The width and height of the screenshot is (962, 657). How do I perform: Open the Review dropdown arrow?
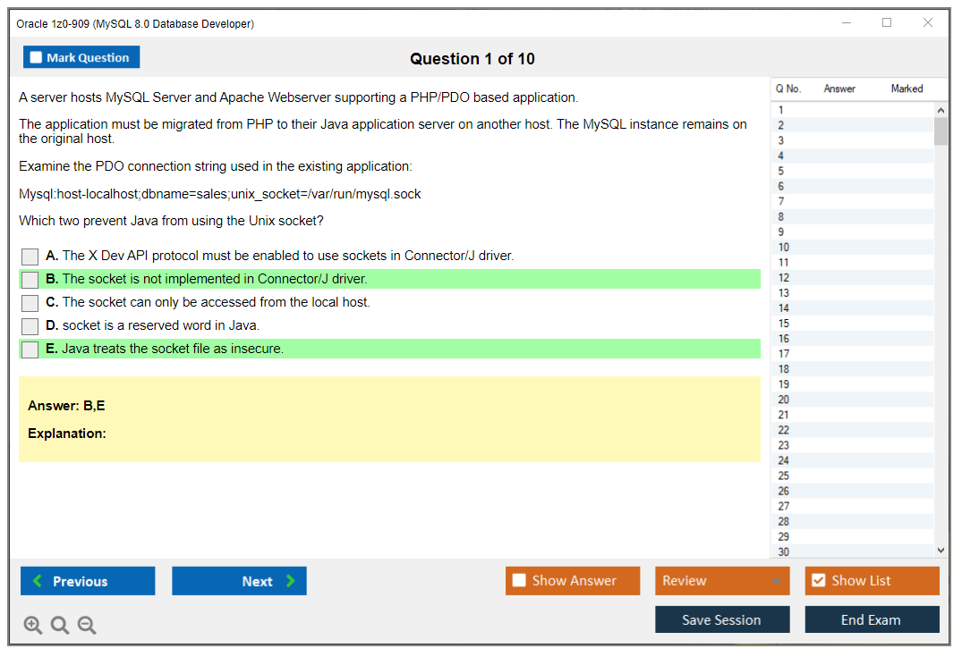777,580
